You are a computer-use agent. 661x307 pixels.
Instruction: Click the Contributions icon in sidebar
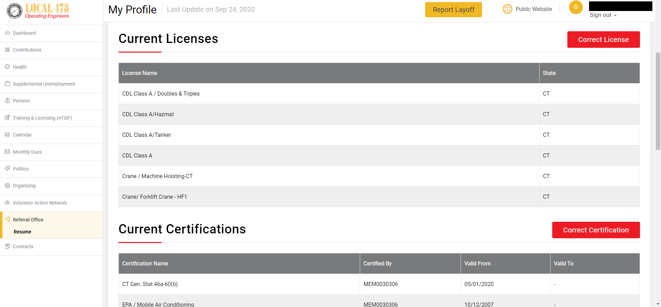coord(7,50)
